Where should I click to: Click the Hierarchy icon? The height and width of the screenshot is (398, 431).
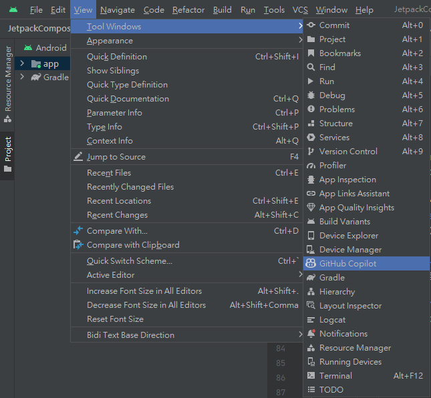click(x=311, y=291)
